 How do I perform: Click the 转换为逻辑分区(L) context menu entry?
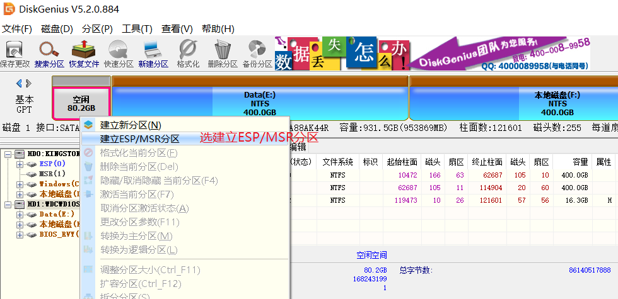point(185,250)
